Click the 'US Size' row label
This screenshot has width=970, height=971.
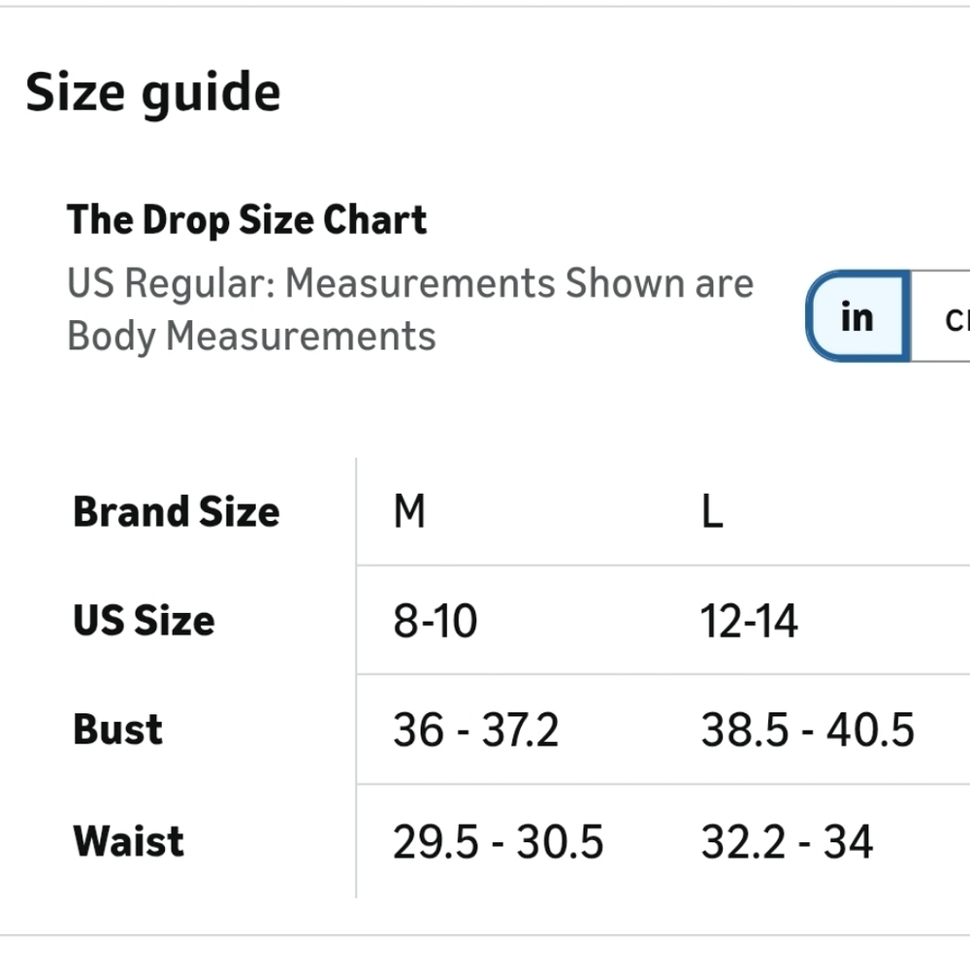[x=144, y=620]
